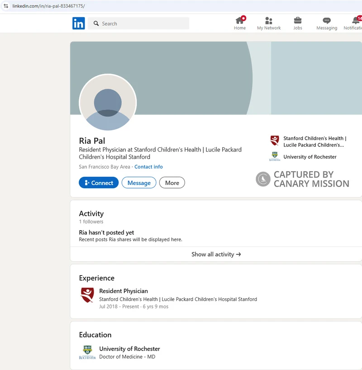Click the search magnifier icon
Viewport: 362px width, 370px height.
(x=96, y=24)
